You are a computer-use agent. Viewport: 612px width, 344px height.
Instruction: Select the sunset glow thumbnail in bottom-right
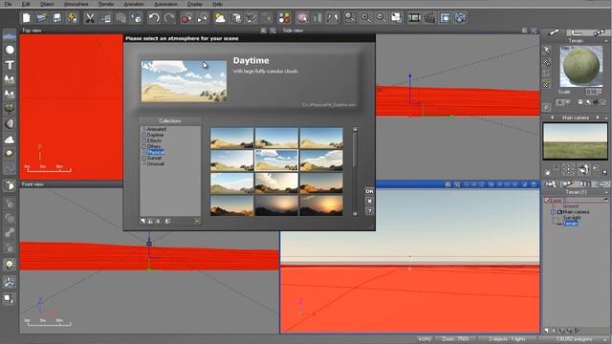321,205
